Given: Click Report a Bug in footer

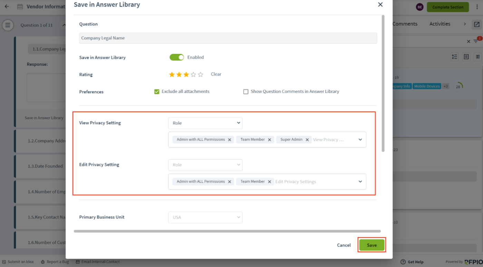Looking at the screenshot, I should (x=55, y=262).
